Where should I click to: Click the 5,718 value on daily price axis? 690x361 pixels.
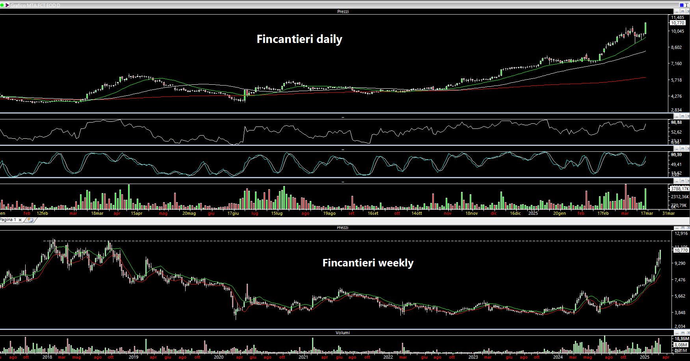pos(676,80)
